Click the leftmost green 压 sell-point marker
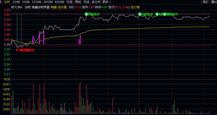This screenshot has width=217, height=115. click(x=86, y=14)
